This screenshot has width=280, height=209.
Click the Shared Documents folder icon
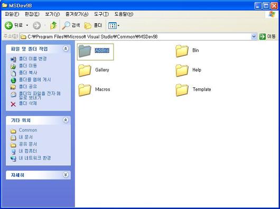[13, 145]
